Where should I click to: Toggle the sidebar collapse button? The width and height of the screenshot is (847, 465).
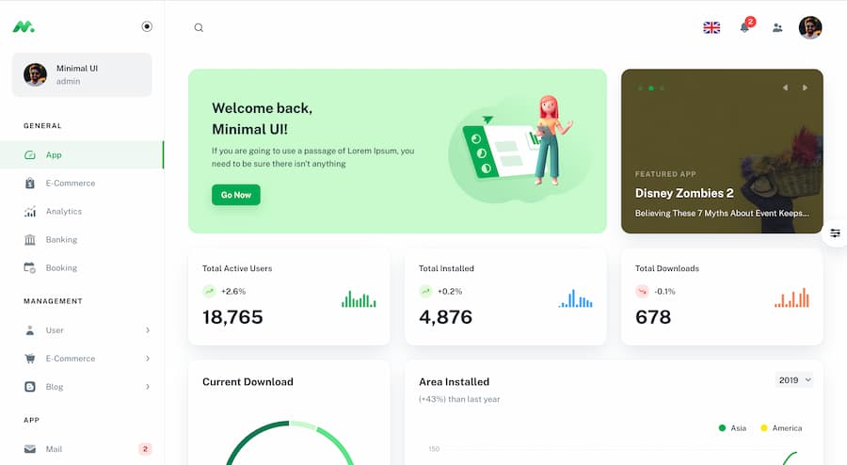[147, 27]
